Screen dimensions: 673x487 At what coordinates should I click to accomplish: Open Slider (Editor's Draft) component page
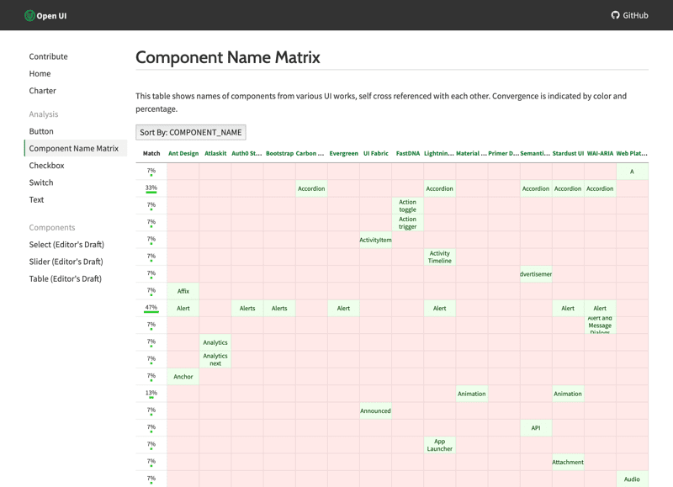(66, 262)
